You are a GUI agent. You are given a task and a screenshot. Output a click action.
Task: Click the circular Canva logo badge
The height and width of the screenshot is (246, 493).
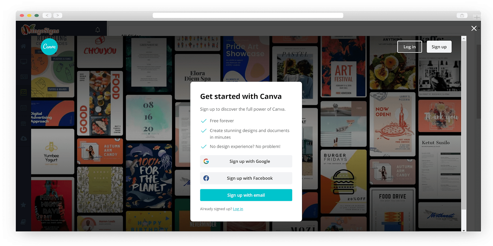(49, 47)
